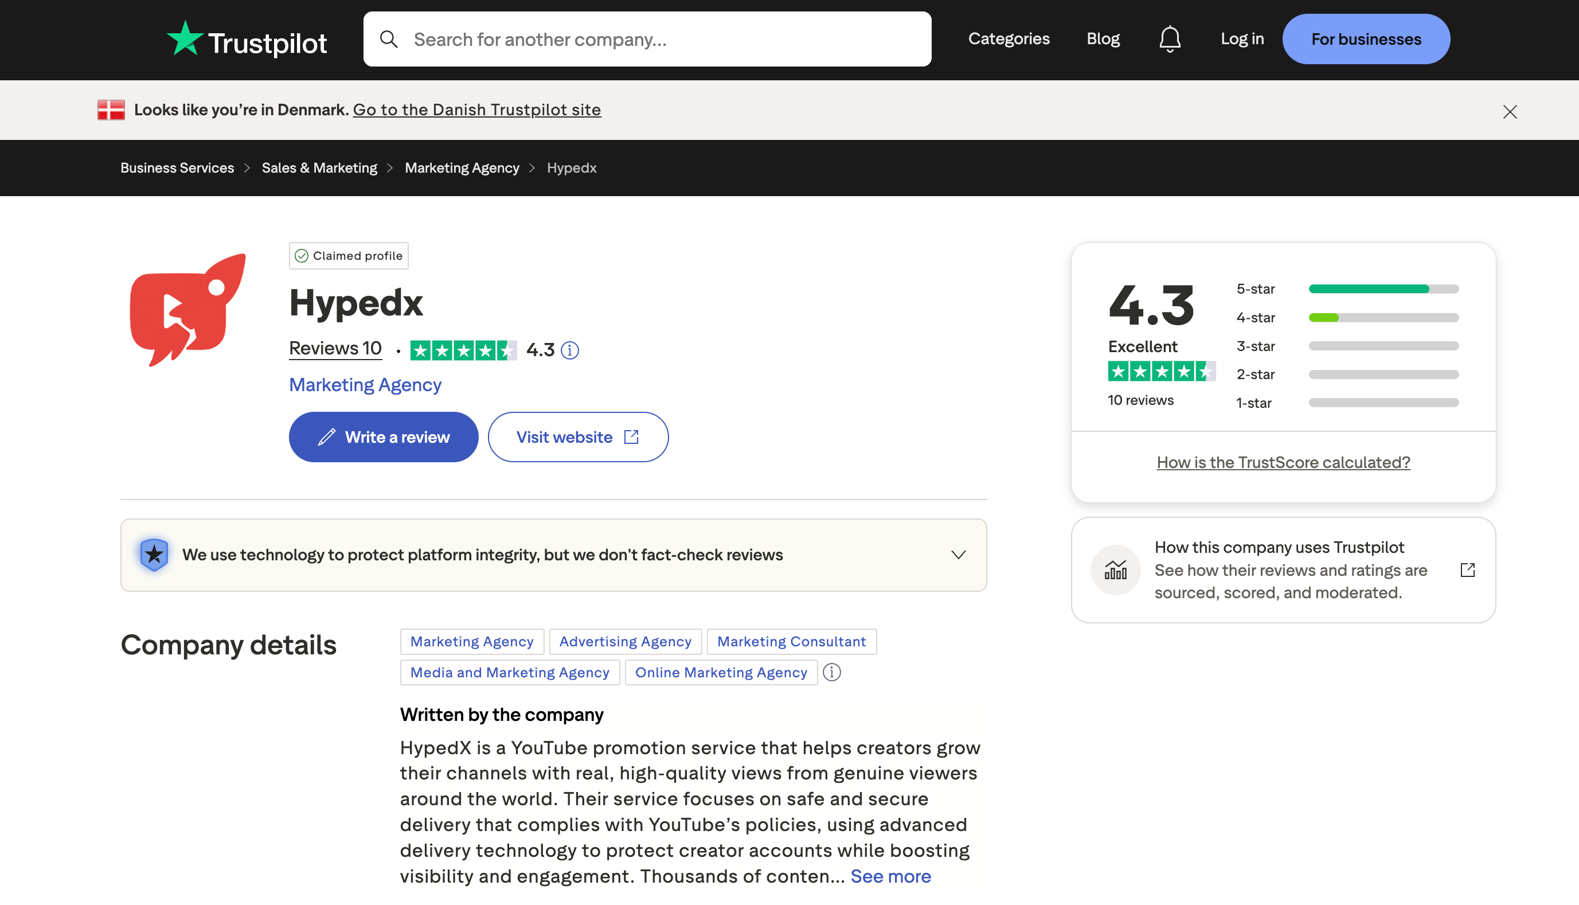Filter reviews by the 4-star bar
The width and height of the screenshot is (1579, 905).
coord(1383,318)
